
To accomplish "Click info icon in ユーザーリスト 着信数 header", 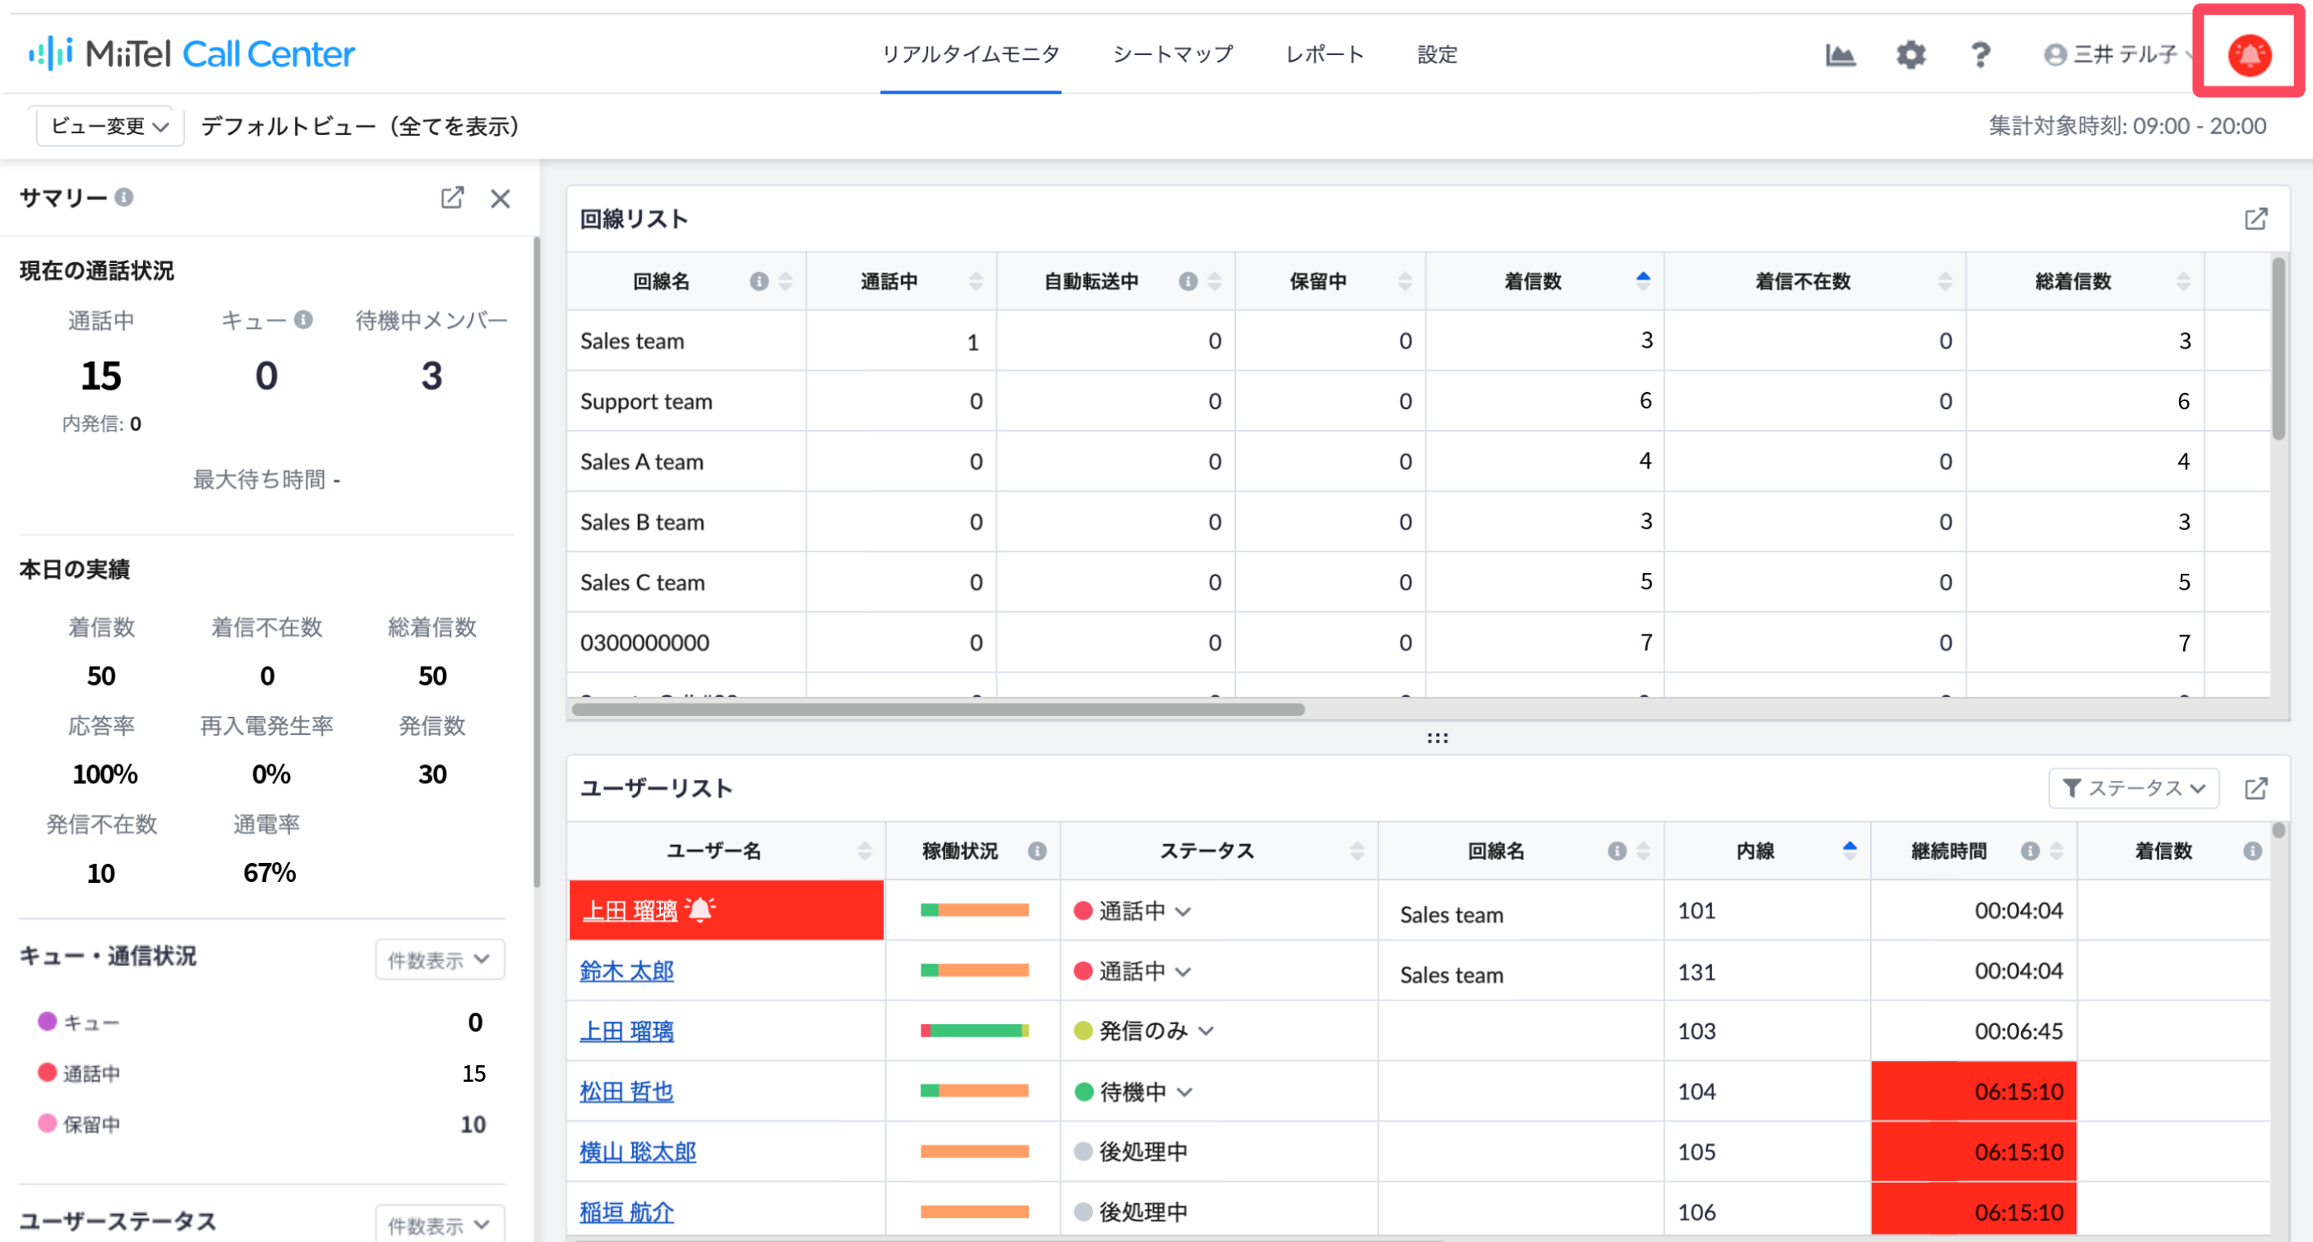I will point(2252,851).
